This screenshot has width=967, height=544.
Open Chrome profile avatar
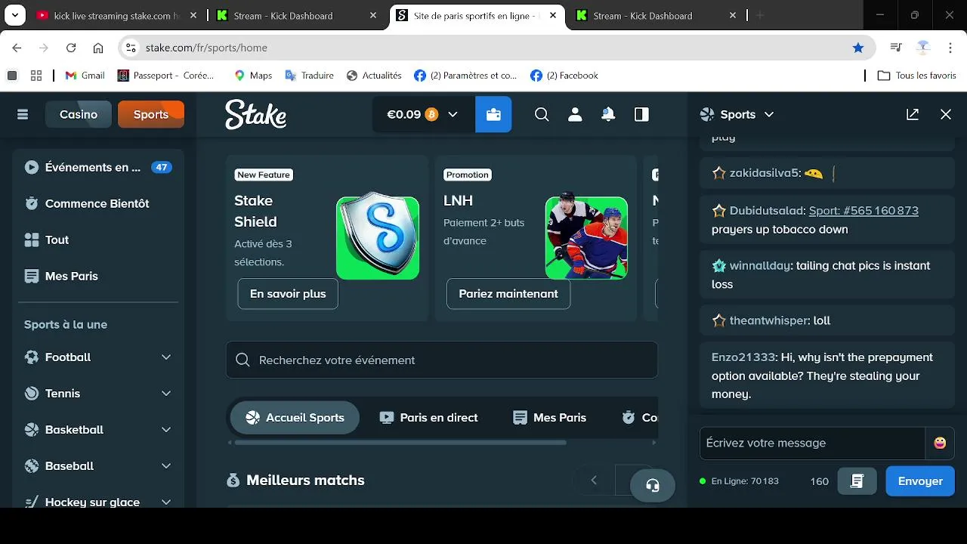pos(923,48)
